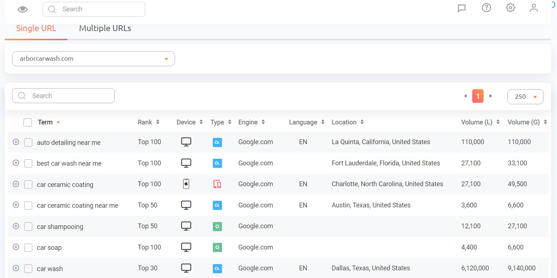Open the help question mark icon
This screenshot has width=557, height=278.
[486, 8]
